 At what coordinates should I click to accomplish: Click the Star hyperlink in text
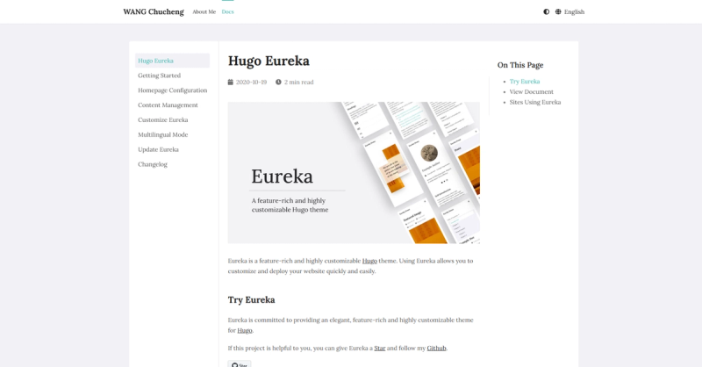coord(380,348)
